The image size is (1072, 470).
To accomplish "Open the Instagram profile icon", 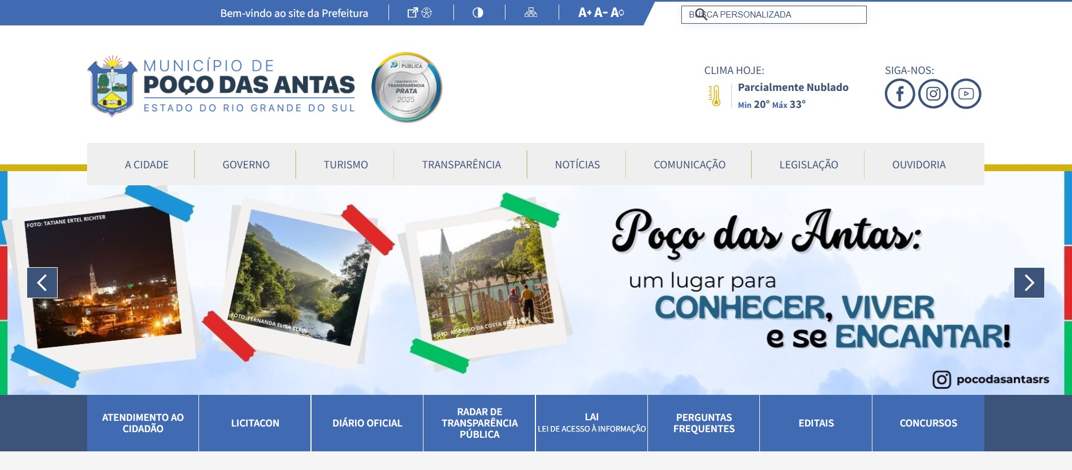I will click(933, 94).
